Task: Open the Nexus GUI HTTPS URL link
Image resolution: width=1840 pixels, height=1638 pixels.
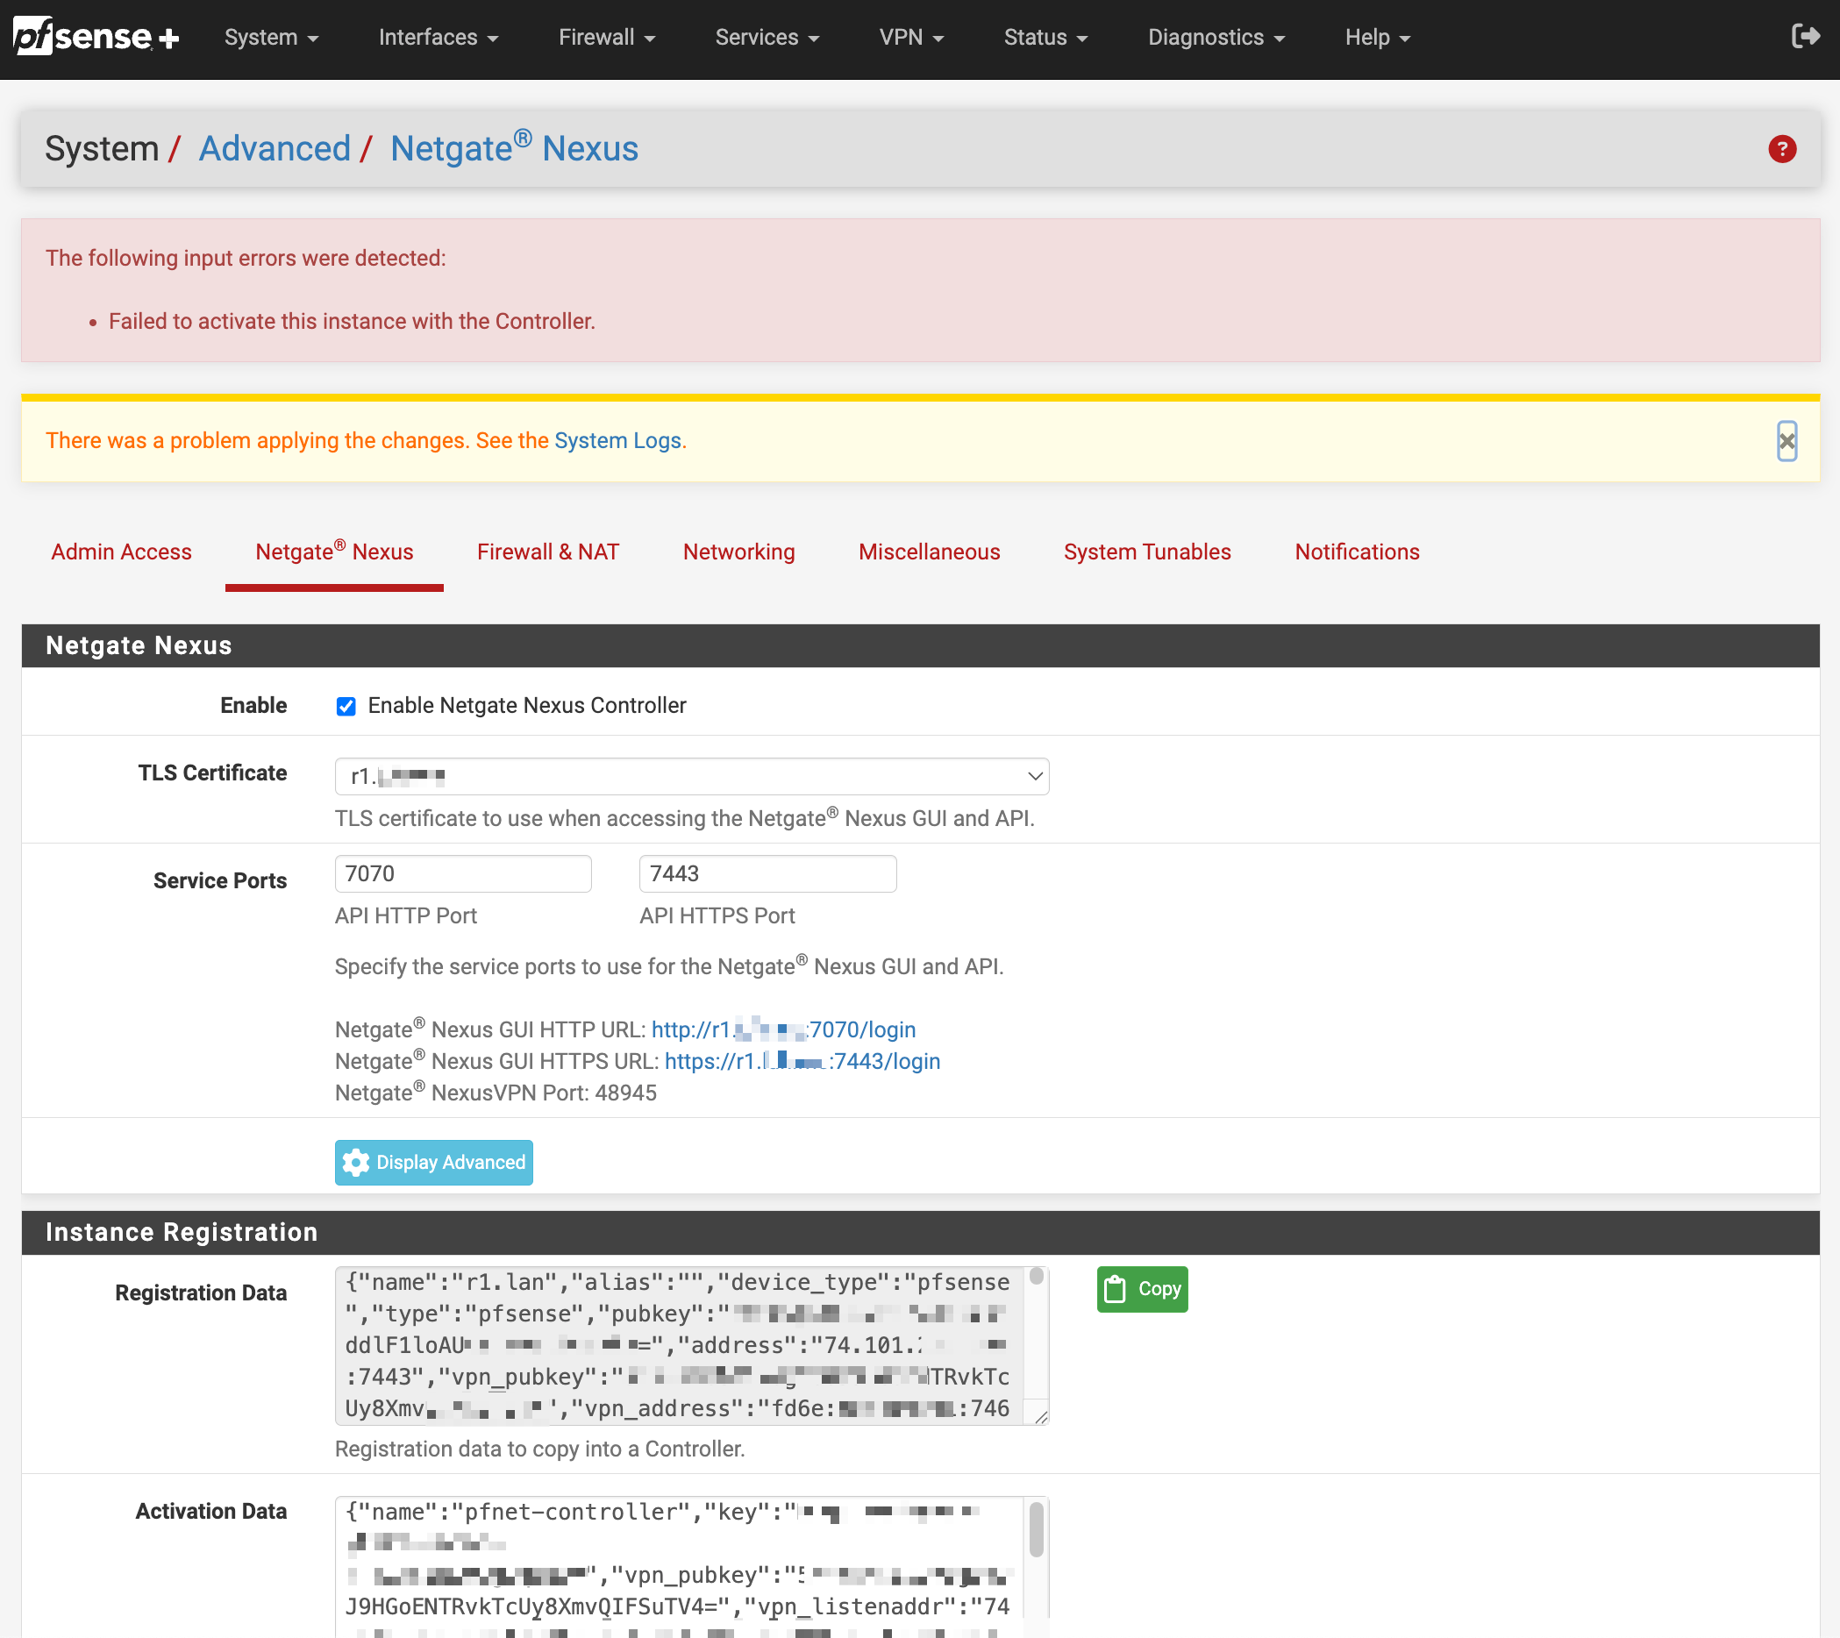Action: click(802, 1061)
